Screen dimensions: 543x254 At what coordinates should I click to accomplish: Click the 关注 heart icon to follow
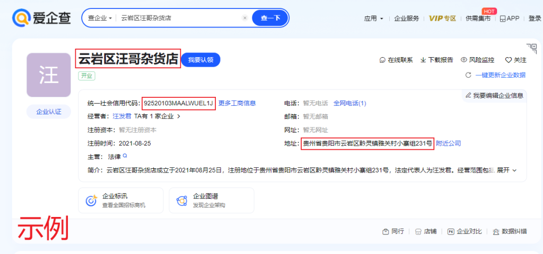[507, 60]
